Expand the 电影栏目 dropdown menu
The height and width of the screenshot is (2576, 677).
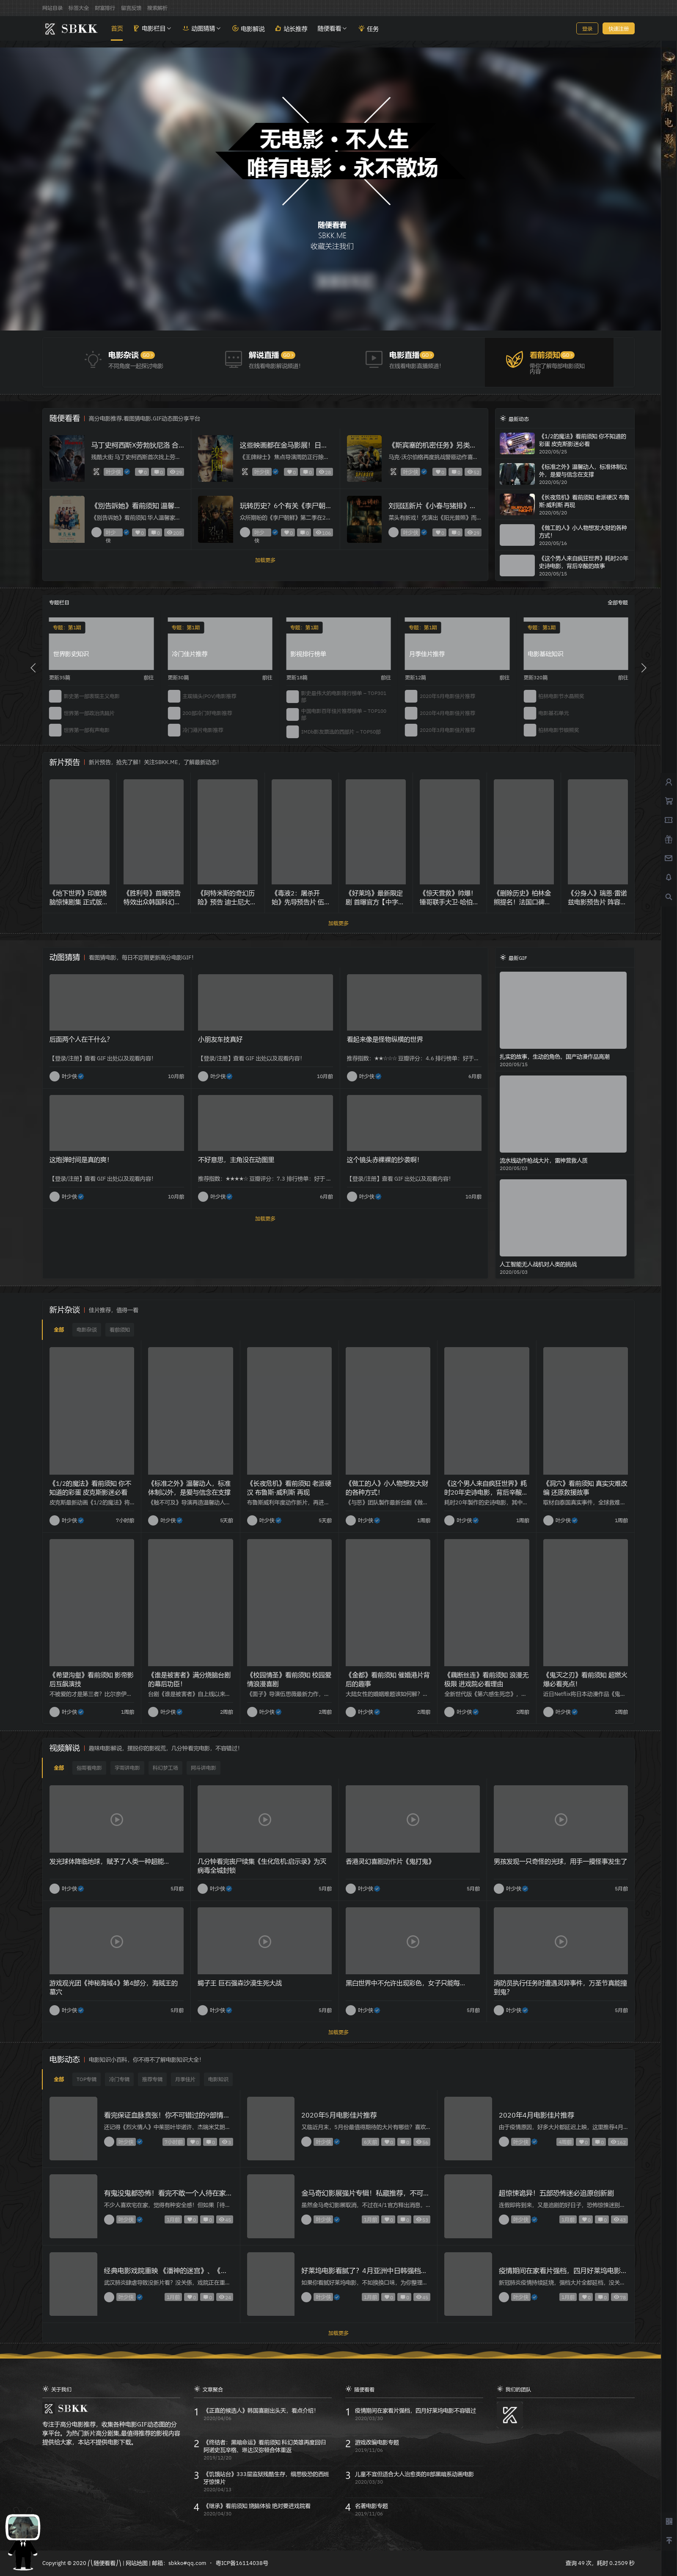[152, 29]
